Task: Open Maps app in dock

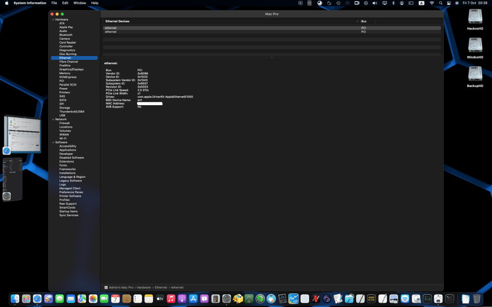Action: [82, 299]
